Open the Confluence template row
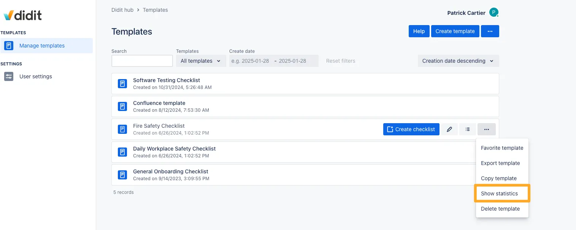The height and width of the screenshot is (230, 576). [x=305, y=106]
